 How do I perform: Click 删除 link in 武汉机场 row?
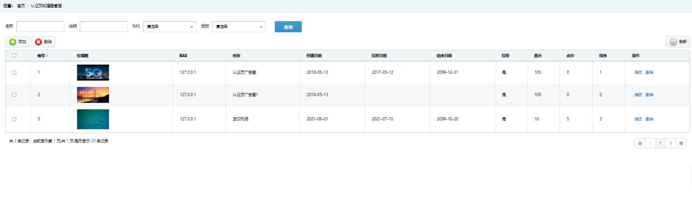click(649, 119)
